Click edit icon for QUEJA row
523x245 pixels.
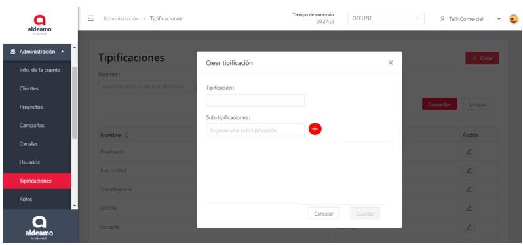(469, 208)
